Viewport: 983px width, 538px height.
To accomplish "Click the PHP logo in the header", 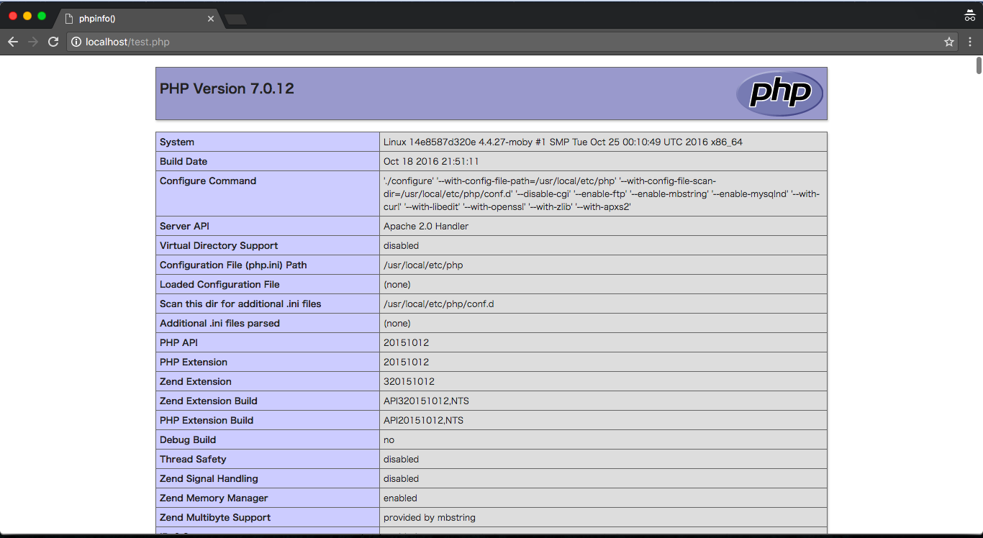I will pos(779,94).
